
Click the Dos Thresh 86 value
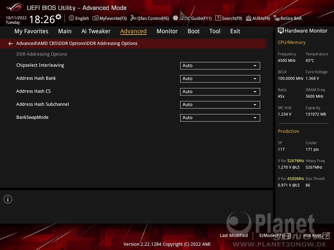(308, 185)
